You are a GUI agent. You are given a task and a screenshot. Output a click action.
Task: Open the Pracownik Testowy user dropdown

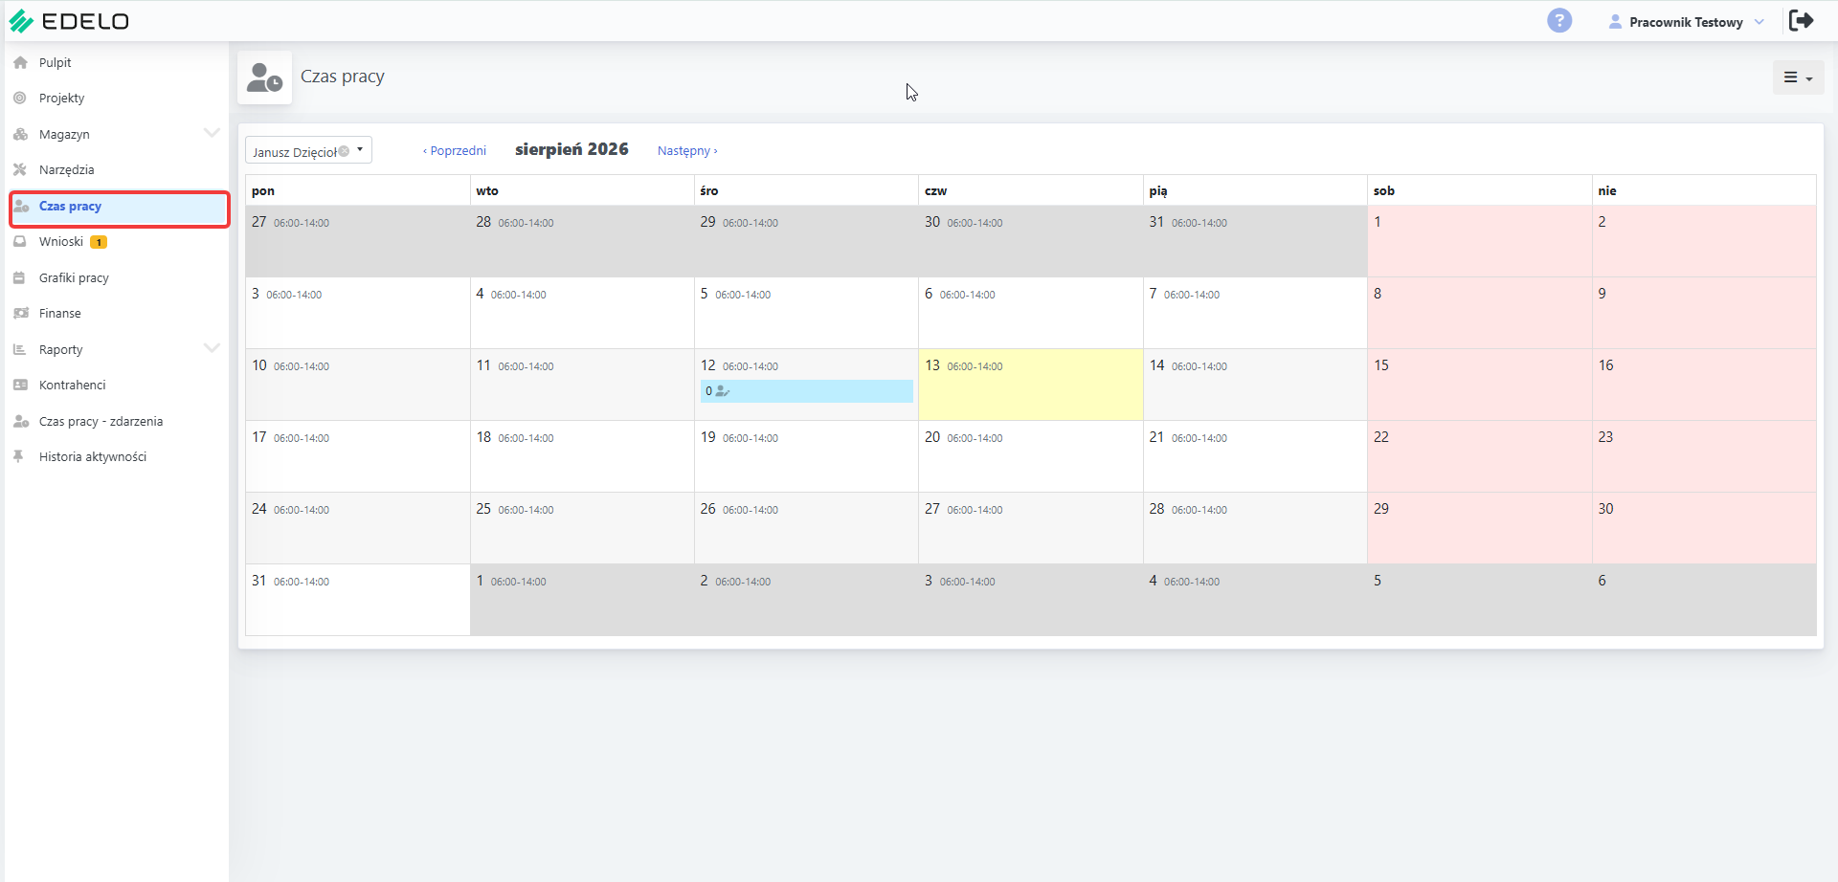(1687, 22)
